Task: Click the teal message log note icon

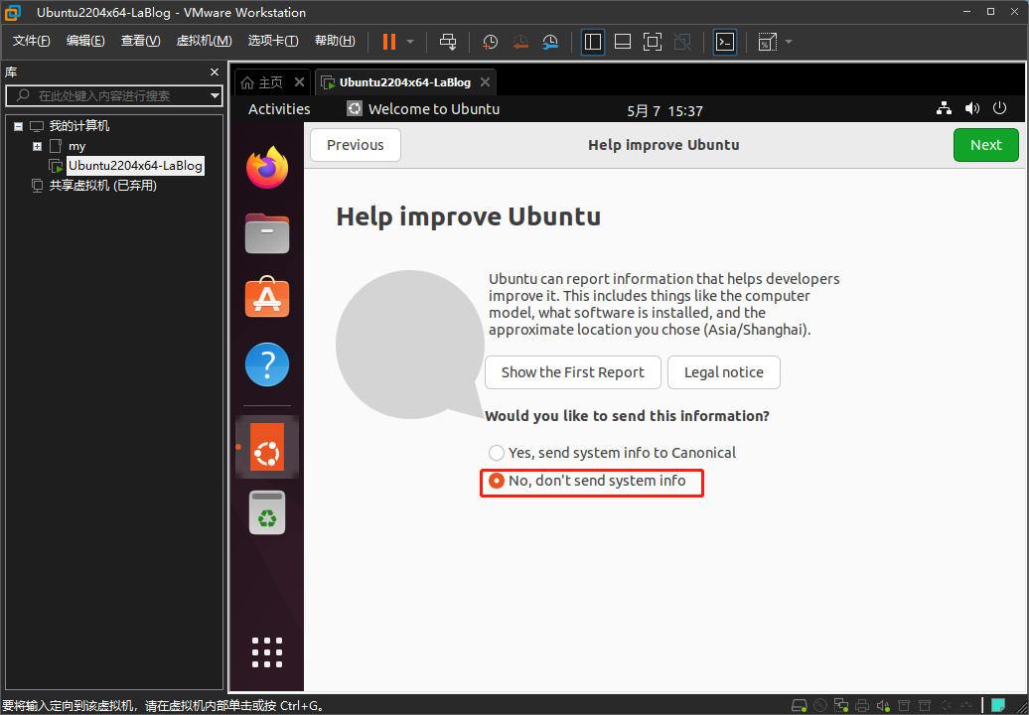Action: 998,706
